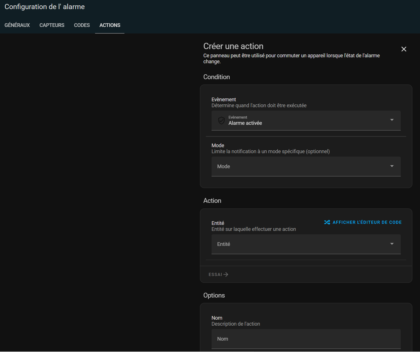
Task: Click the shuffle icon beside code editor link
Action: 327,222
